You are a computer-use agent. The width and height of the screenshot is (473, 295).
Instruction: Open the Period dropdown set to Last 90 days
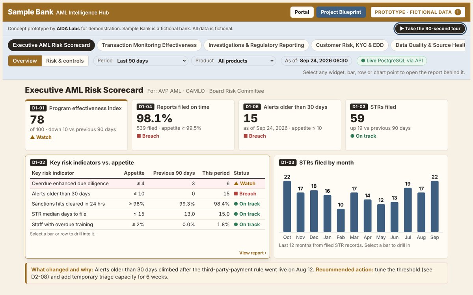pyautogui.click(x=141, y=61)
